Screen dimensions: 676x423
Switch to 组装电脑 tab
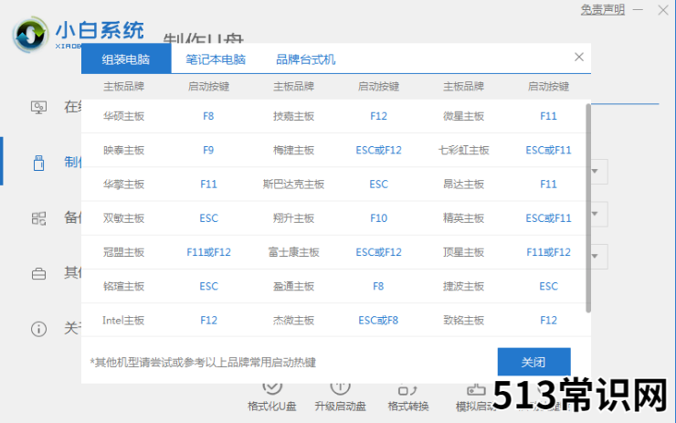(x=126, y=59)
